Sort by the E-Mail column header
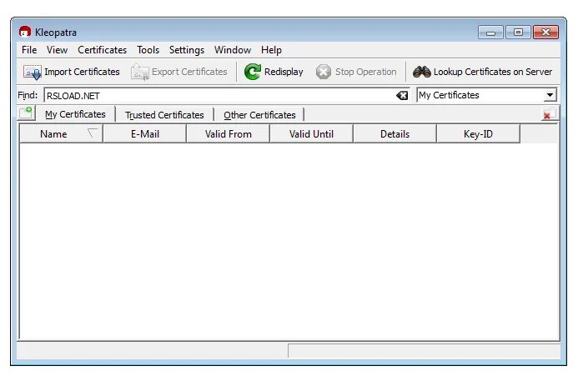Image resolution: width=578 pixels, height=376 pixels. (x=145, y=134)
